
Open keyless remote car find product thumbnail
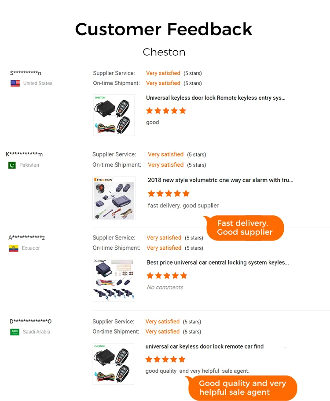[x=113, y=364]
